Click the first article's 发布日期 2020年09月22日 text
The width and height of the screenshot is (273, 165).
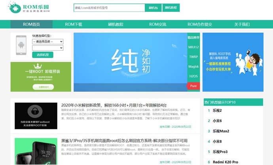coord(175,127)
